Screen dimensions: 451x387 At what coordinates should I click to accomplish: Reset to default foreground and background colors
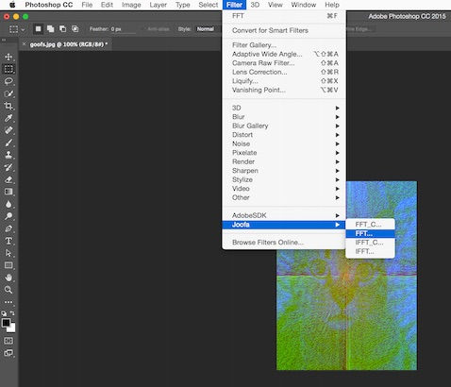[x=4, y=313]
